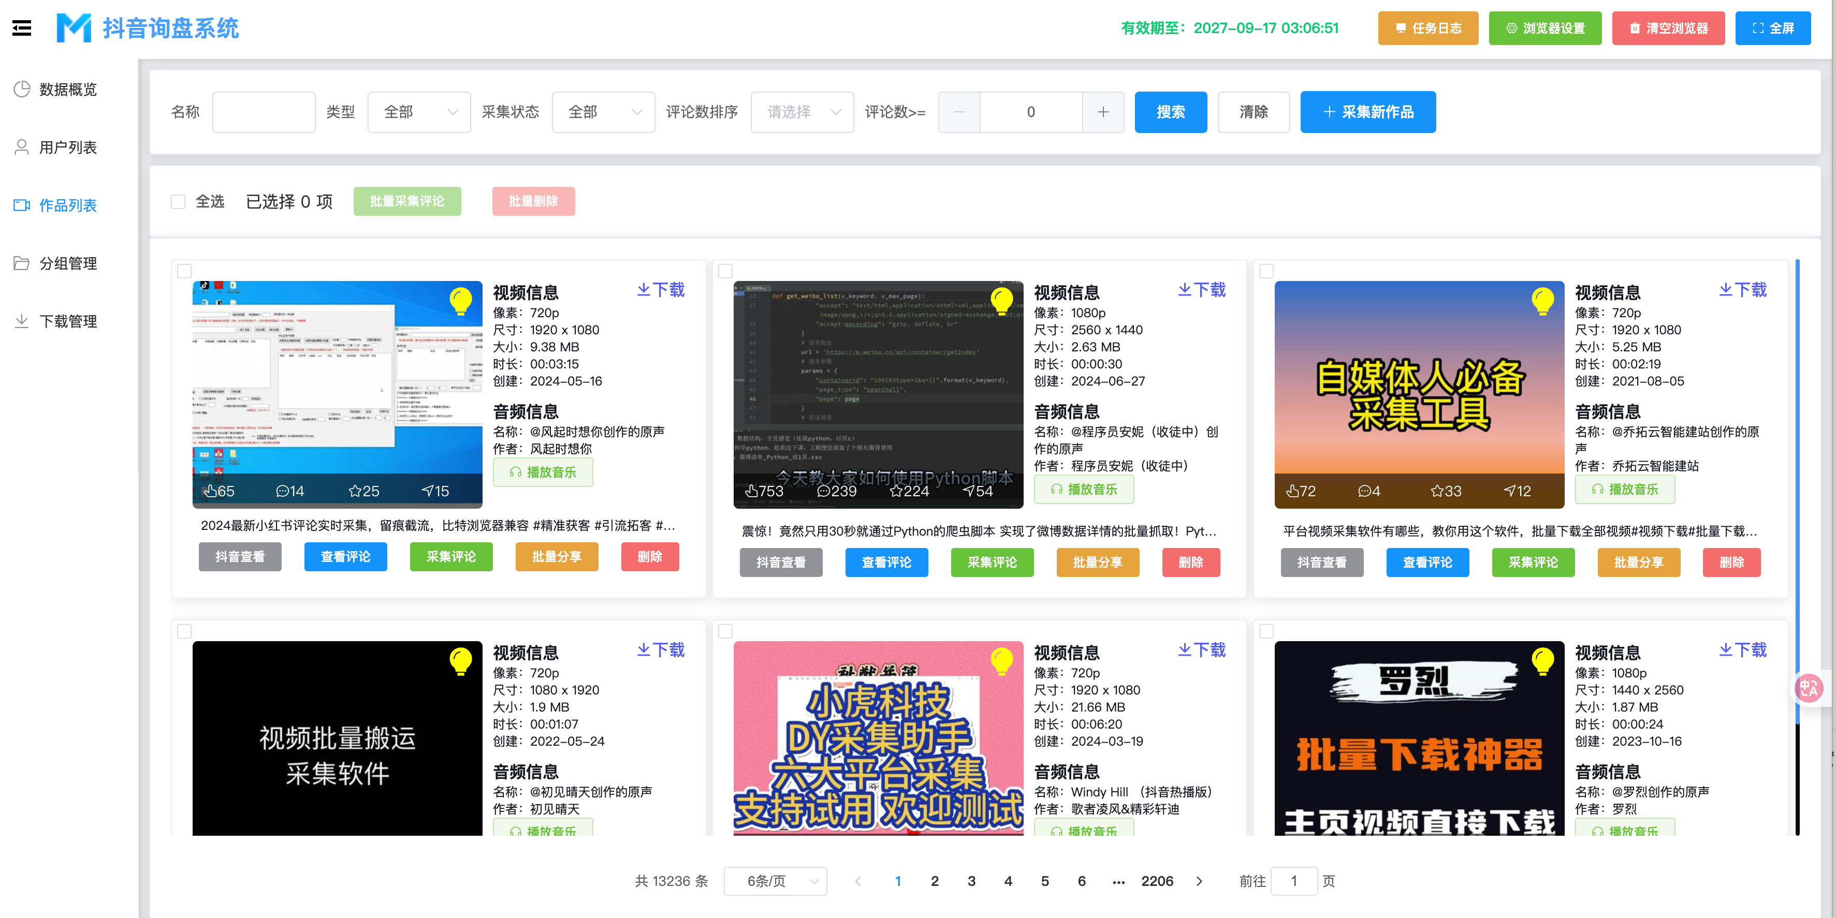Play music by 程序员安妮
Image resolution: width=1836 pixels, height=918 pixels.
[1084, 489]
